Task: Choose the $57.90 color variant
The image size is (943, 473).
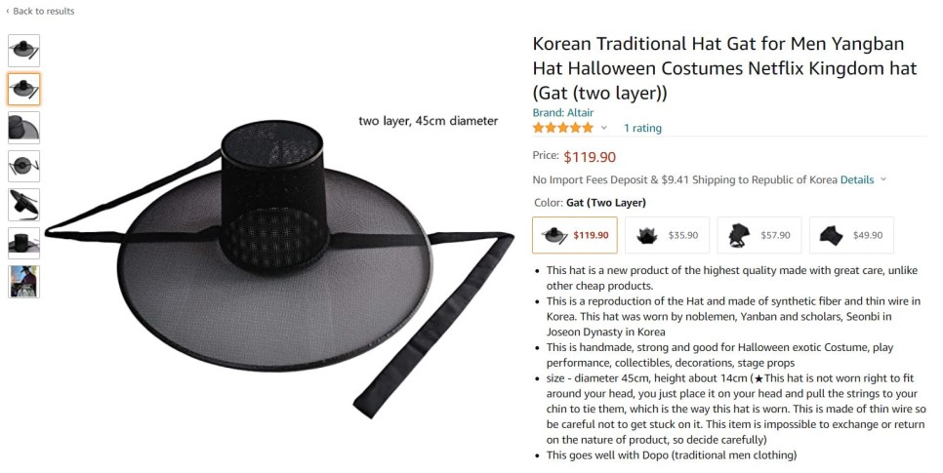Action: [x=758, y=235]
